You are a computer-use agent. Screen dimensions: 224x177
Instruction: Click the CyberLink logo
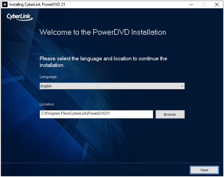[x=20, y=17]
